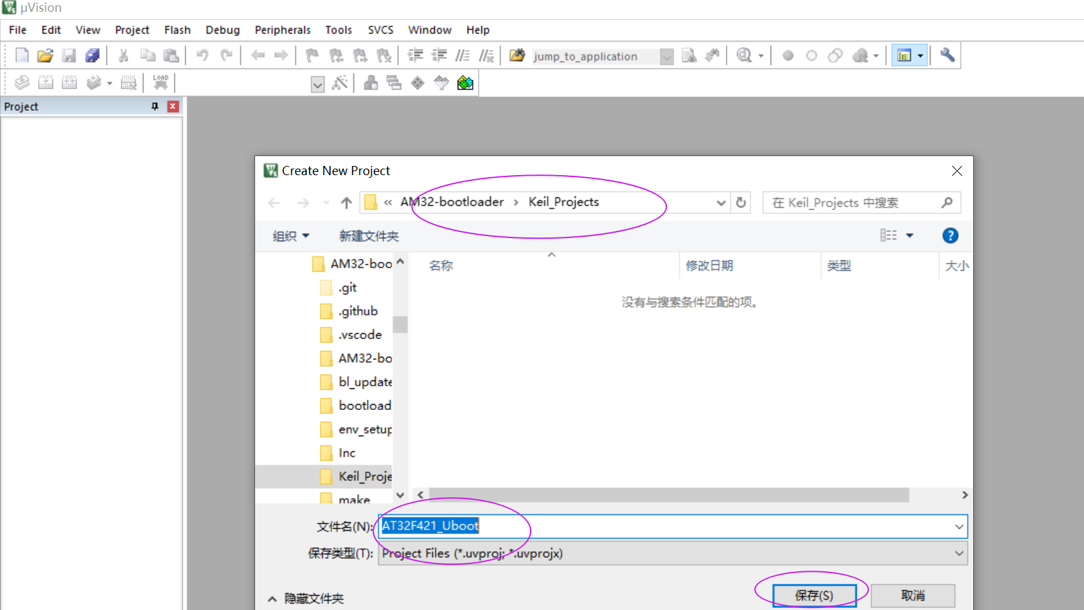The image size is (1084, 610).
Task: Click the Window layout toolbar icon
Action: [904, 56]
